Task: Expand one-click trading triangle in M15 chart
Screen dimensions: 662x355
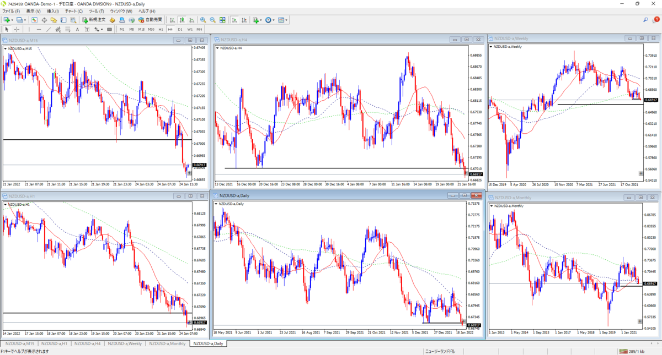Action: (5, 48)
